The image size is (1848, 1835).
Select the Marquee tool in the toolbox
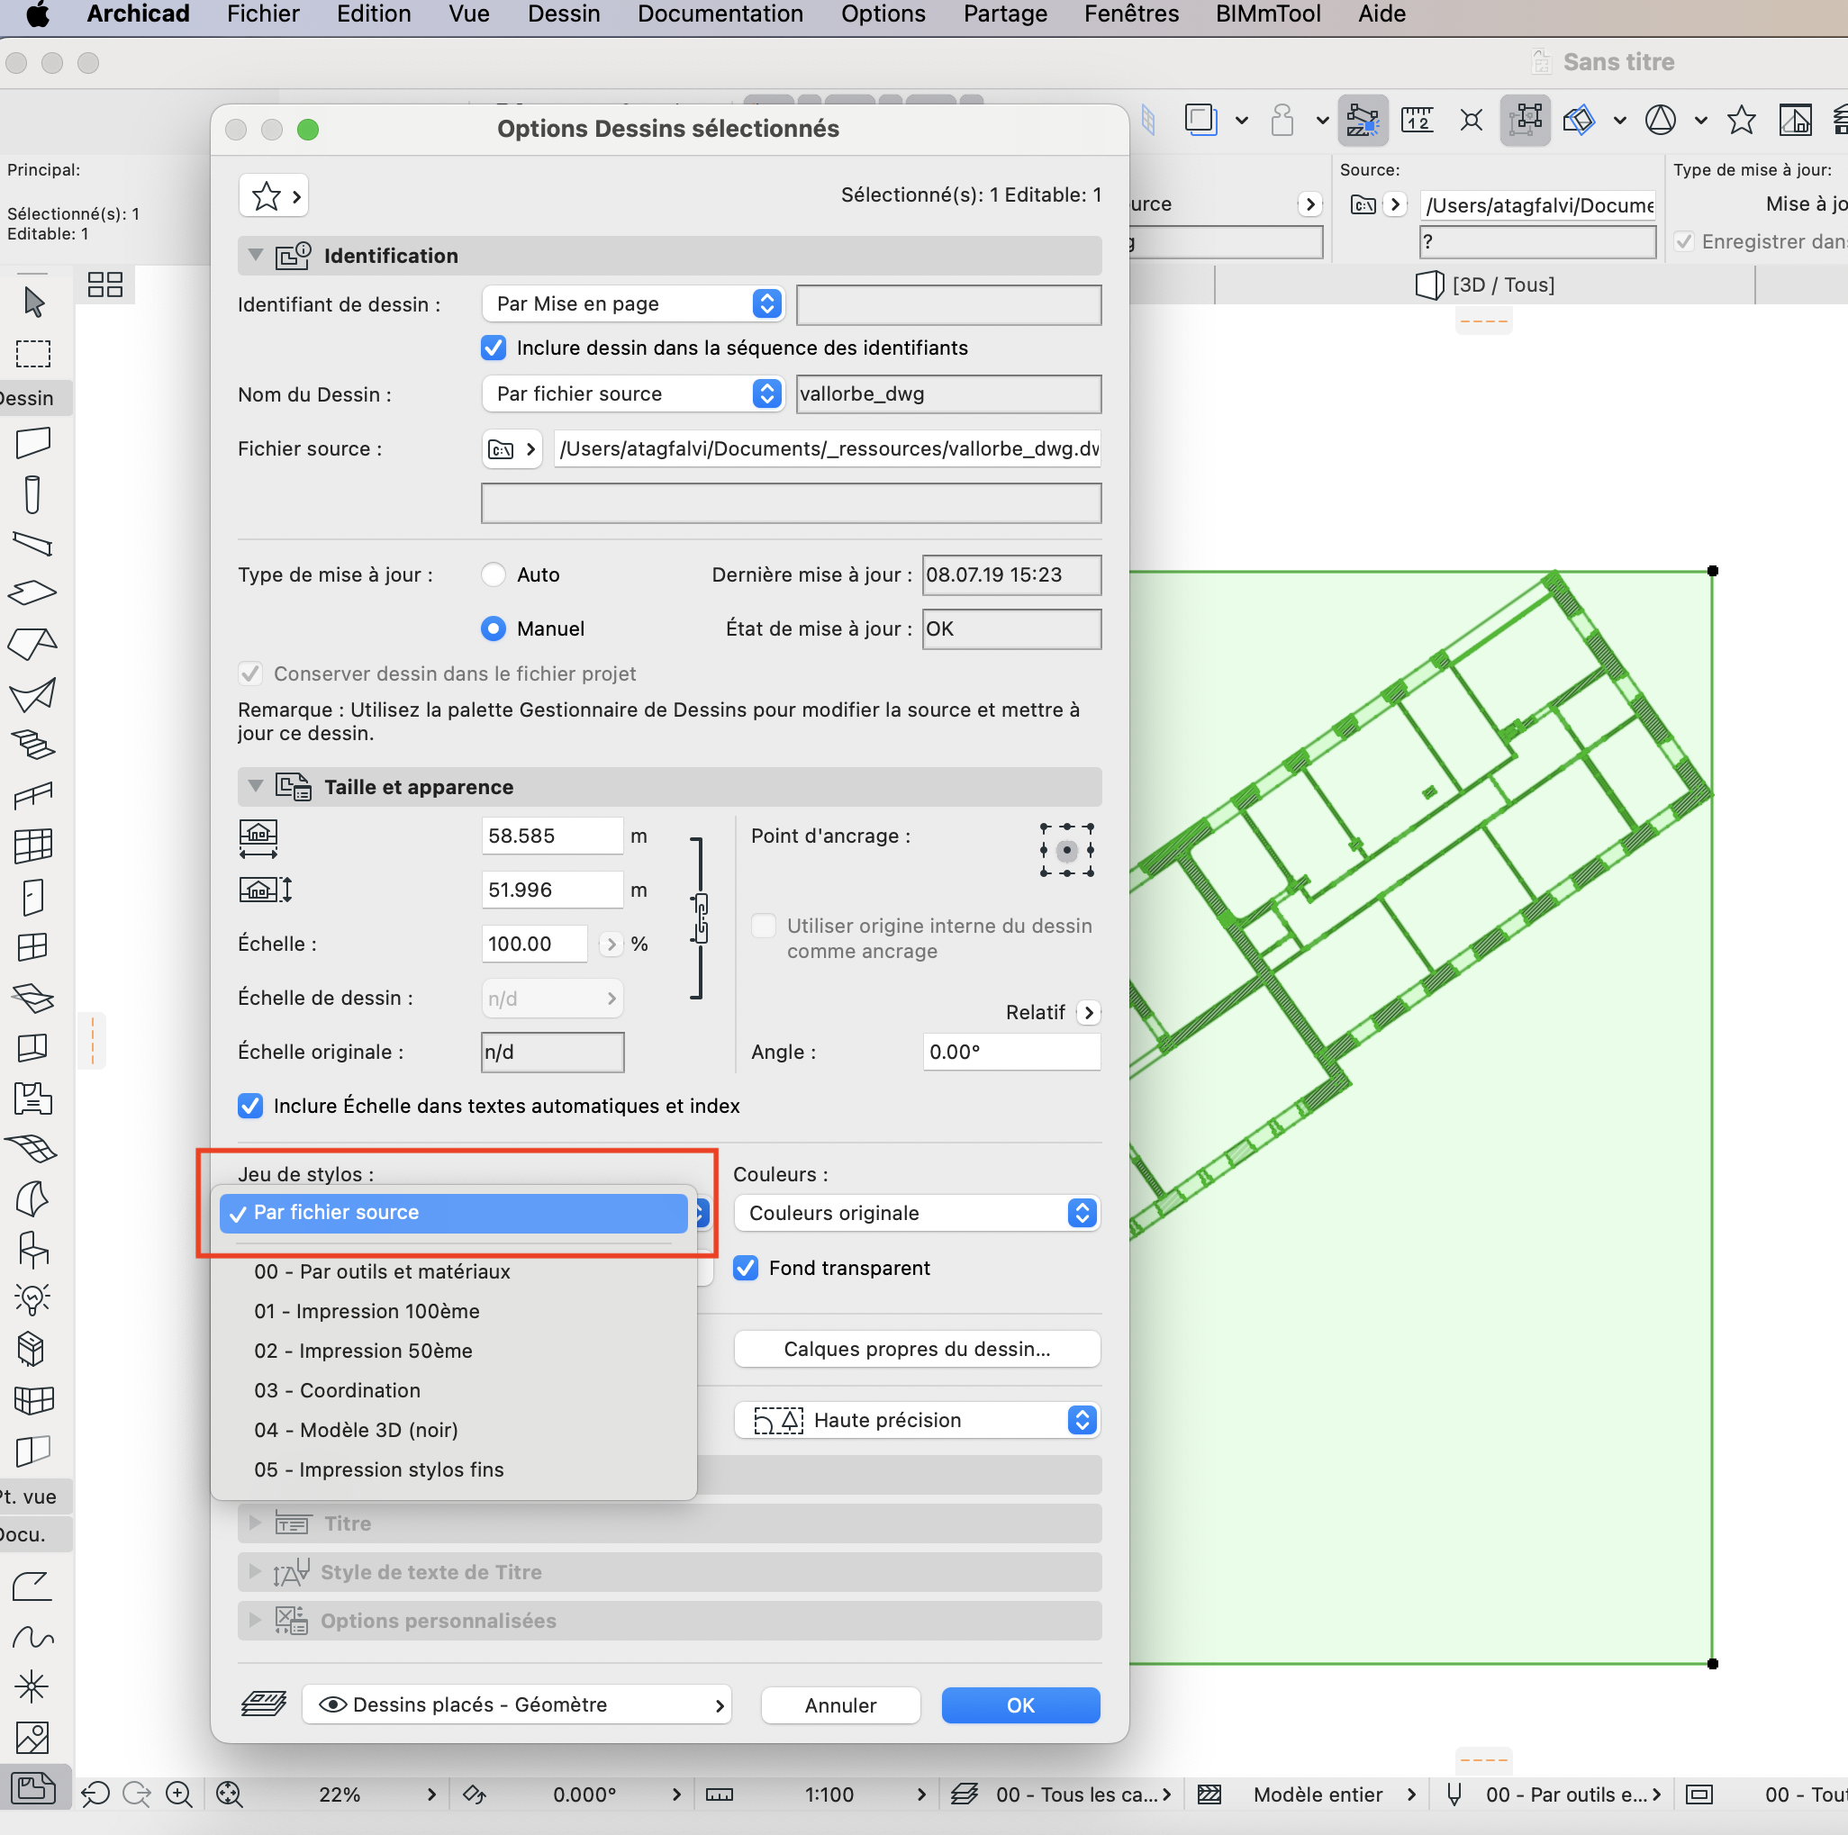pyautogui.click(x=33, y=354)
